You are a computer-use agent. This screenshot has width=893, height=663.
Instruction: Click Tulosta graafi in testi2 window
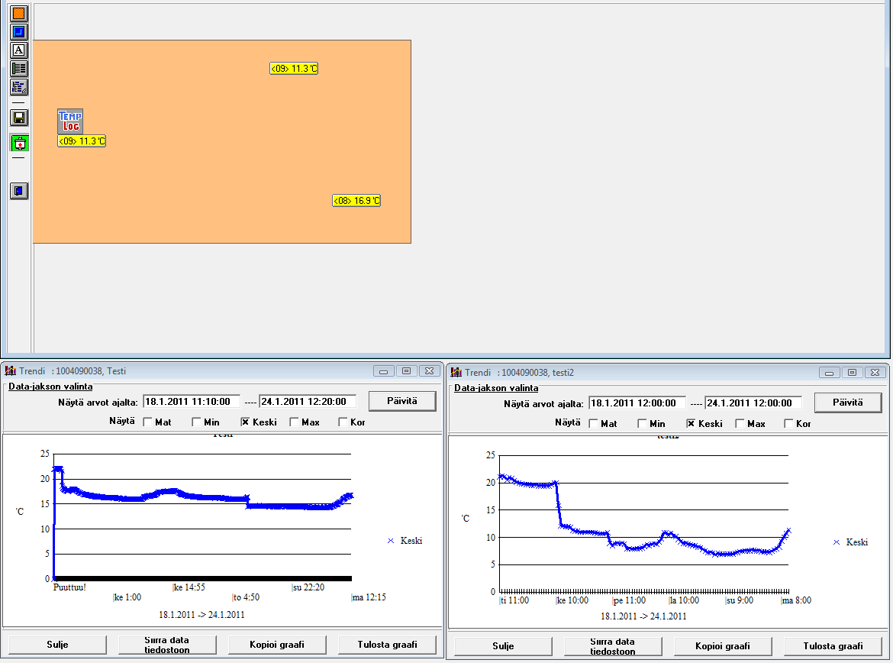tap(833, 646)
